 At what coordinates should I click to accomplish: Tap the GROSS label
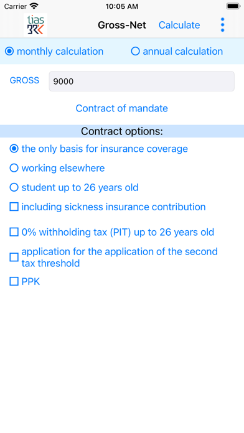[x=25, y=80]
